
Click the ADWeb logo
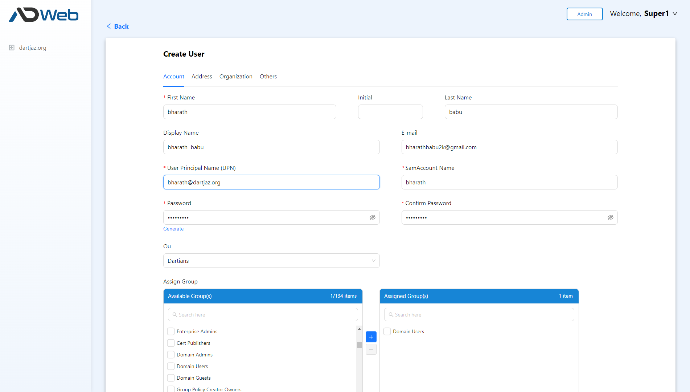click(x=44, y=15)
